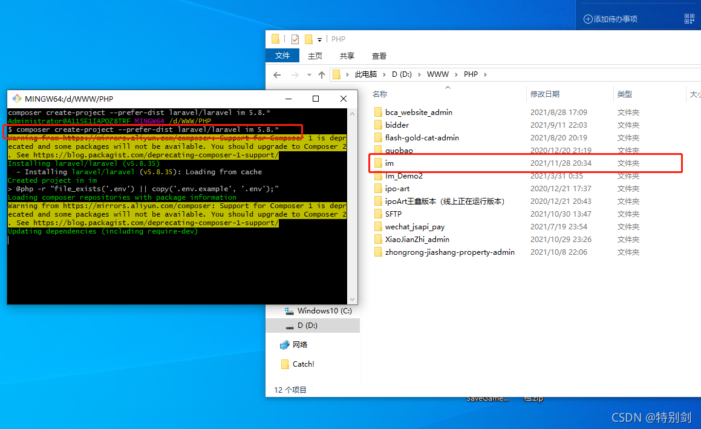Screen dimensions: 701x429
Task: Click the folder icon beside ipo-art
Action: click(378, 189)
